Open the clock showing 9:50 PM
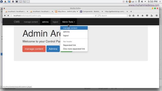The height and width of the screenshot is (91, 162). [x=152, y=2]
